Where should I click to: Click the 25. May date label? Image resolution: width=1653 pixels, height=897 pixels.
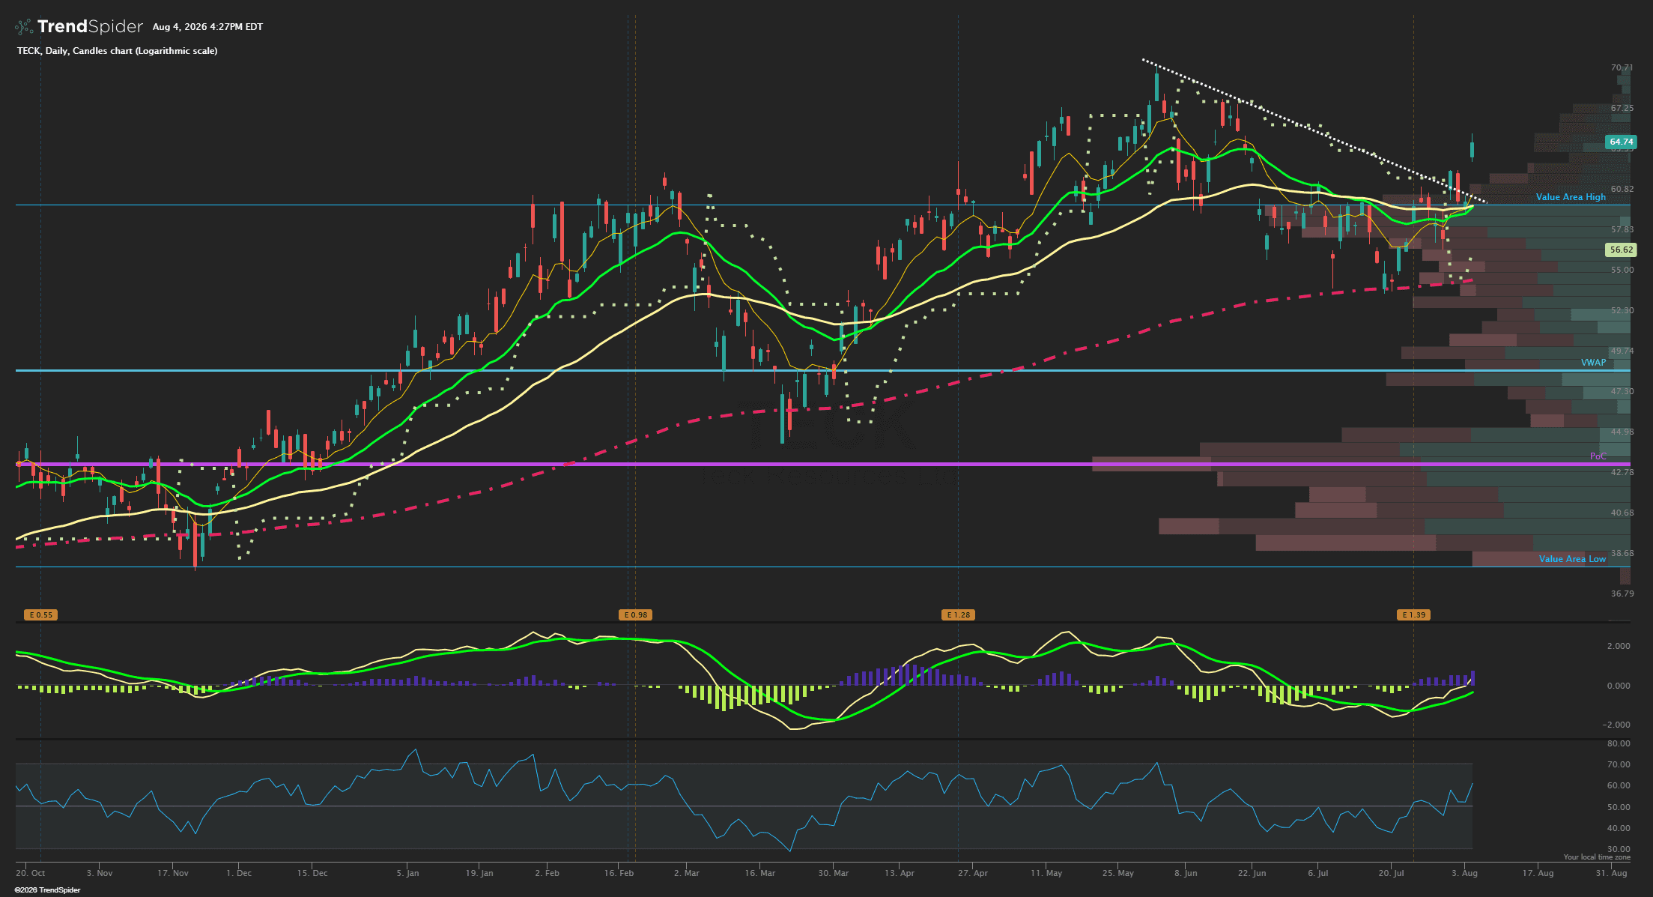tap(1118, 873)
